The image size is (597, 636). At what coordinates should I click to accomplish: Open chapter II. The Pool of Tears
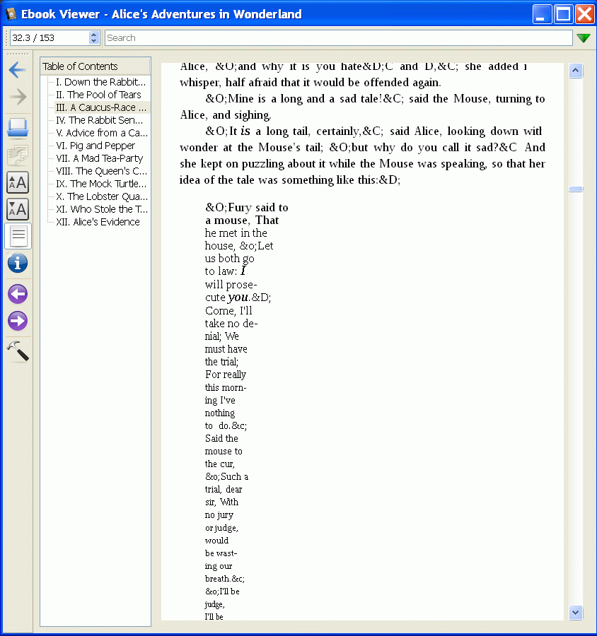click(x=98, y=95)
